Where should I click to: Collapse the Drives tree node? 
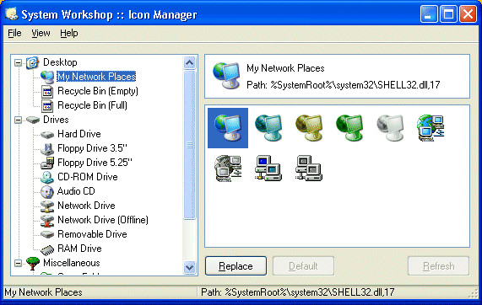coord(18,120)
